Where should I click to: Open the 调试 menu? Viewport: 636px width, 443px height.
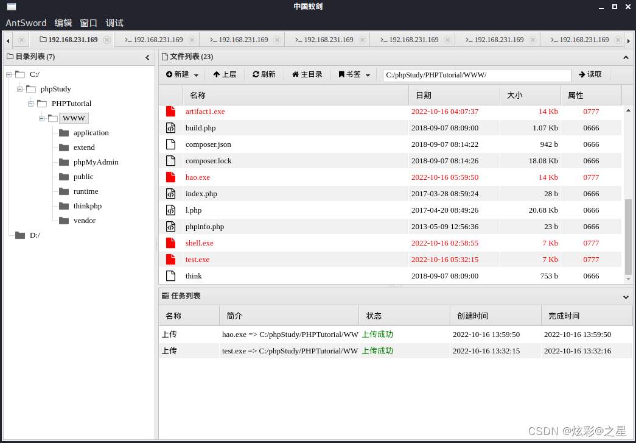114,23
